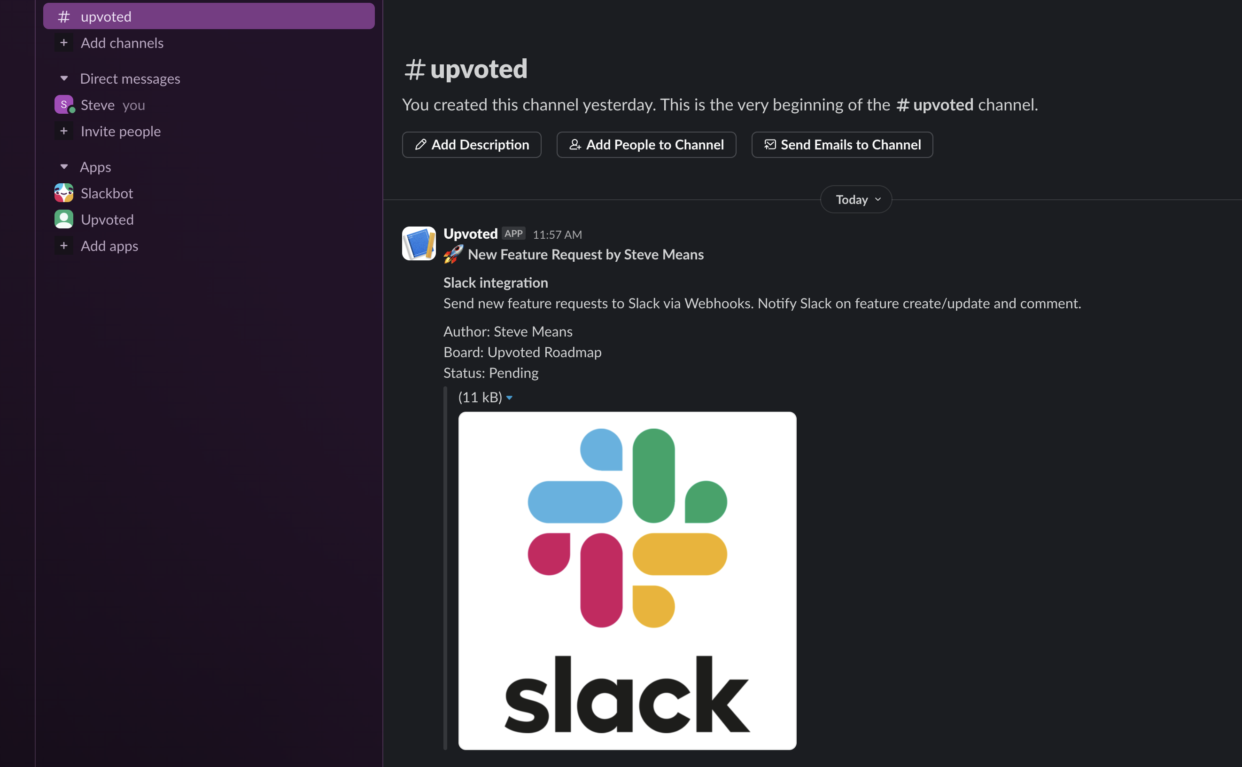Click the Slack integration title
Image resolution: width=1242 pixels, height=767 pixels.
click(496, 282)
